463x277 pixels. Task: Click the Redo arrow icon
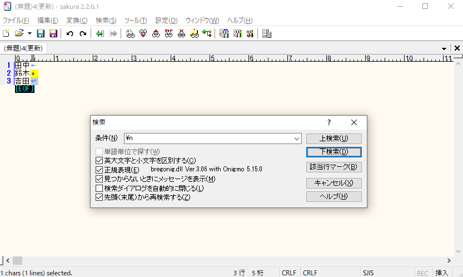(83, 33)
